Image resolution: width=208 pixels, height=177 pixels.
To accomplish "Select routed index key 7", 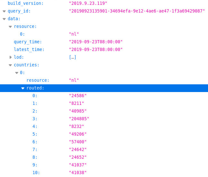I will [35, 149].
